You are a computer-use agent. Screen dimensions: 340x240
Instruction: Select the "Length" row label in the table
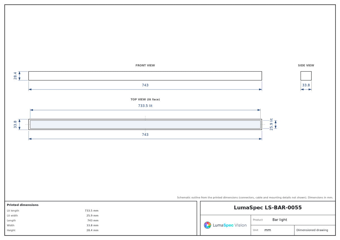tap(11, 220)
